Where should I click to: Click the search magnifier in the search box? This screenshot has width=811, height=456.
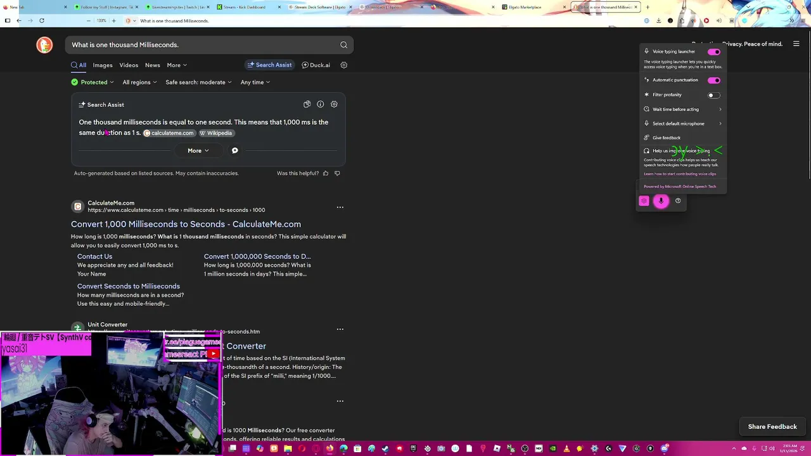[x=343, y=45]
